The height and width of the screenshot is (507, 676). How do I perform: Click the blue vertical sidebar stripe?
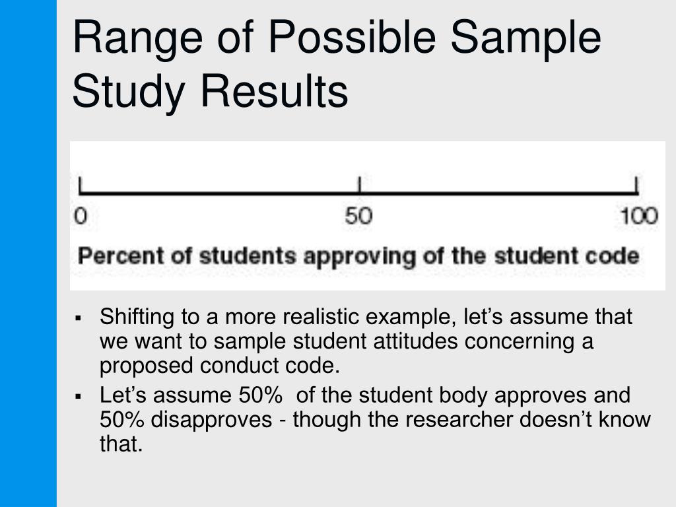28,253
